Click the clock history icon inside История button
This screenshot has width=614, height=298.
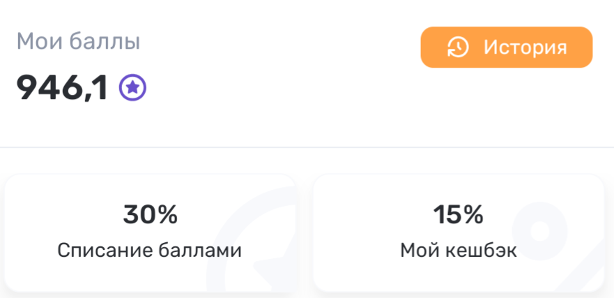click(x=458, y=47)
